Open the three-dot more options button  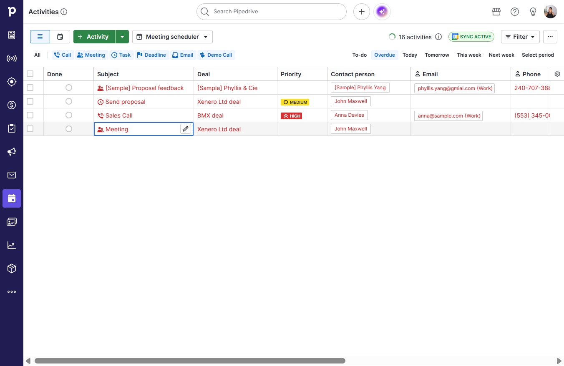tap(550, 37)
